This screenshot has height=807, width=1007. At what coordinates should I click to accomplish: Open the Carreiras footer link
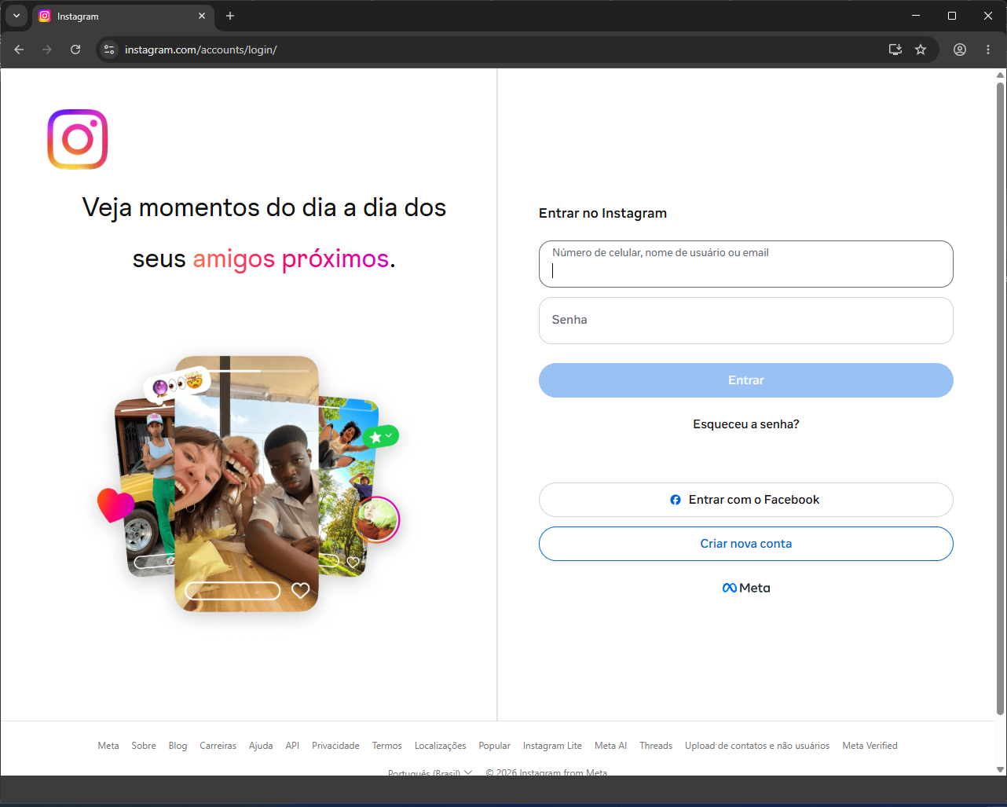click(x=218, y=746)
